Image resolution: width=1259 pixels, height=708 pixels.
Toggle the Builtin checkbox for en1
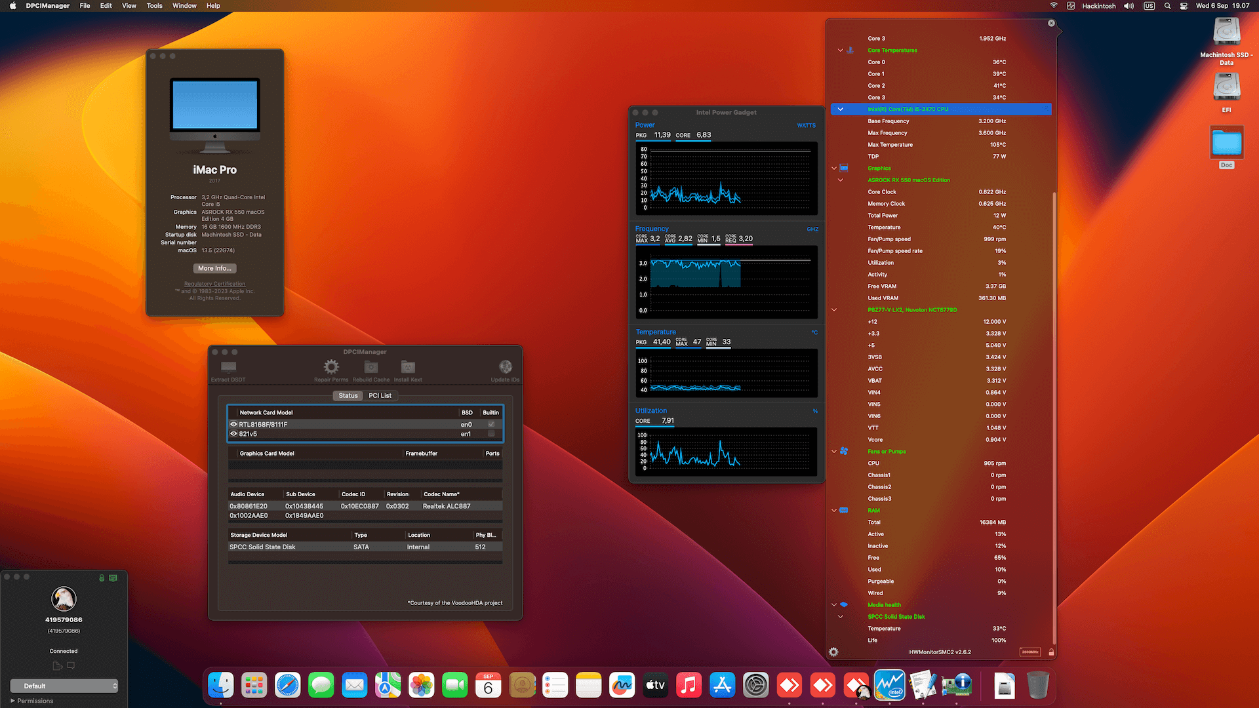point(491,433)
